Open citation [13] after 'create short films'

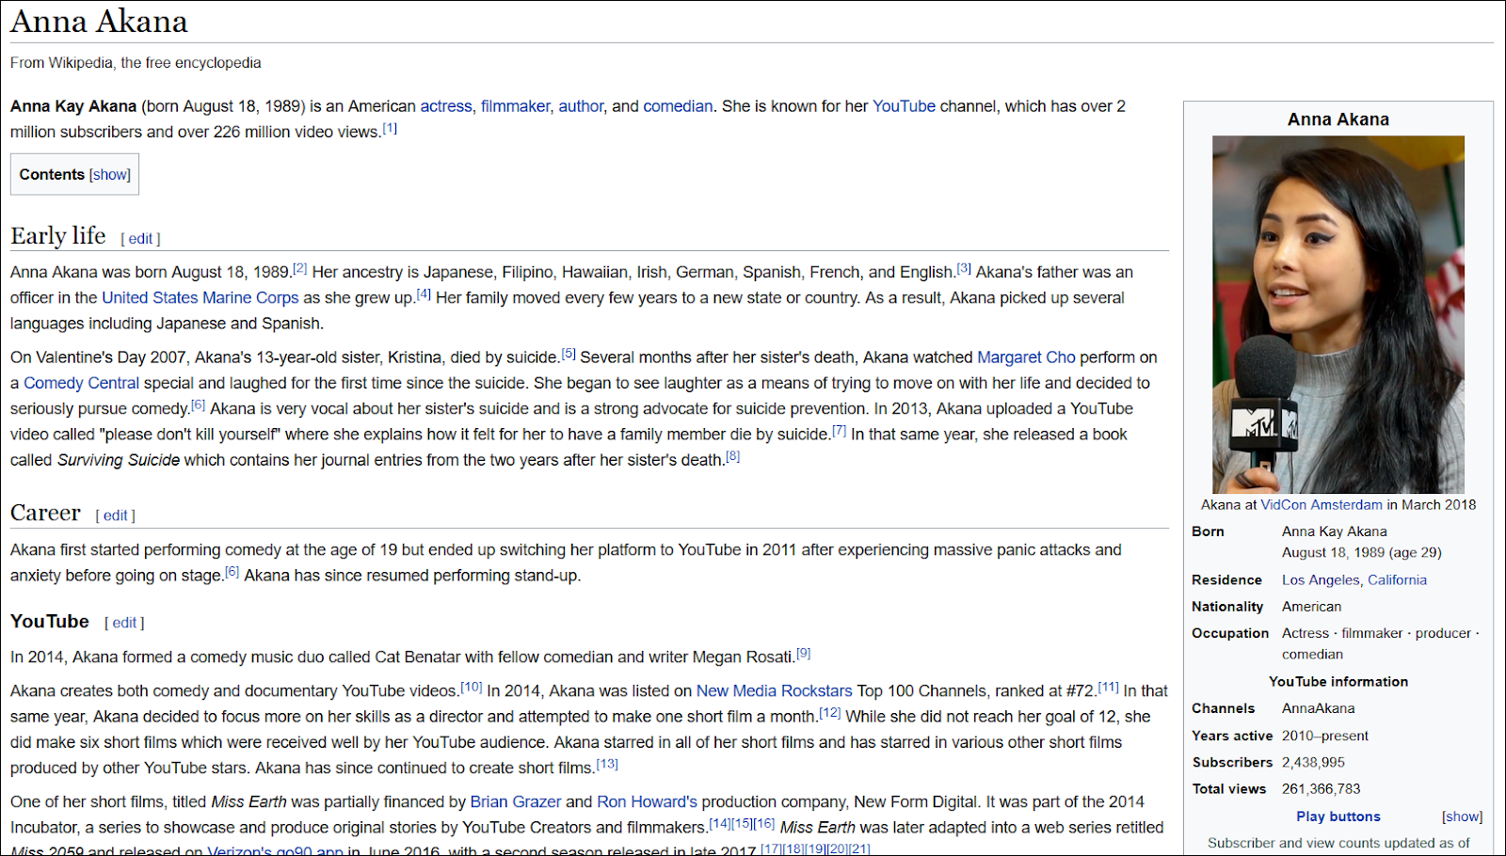(607, 764)
